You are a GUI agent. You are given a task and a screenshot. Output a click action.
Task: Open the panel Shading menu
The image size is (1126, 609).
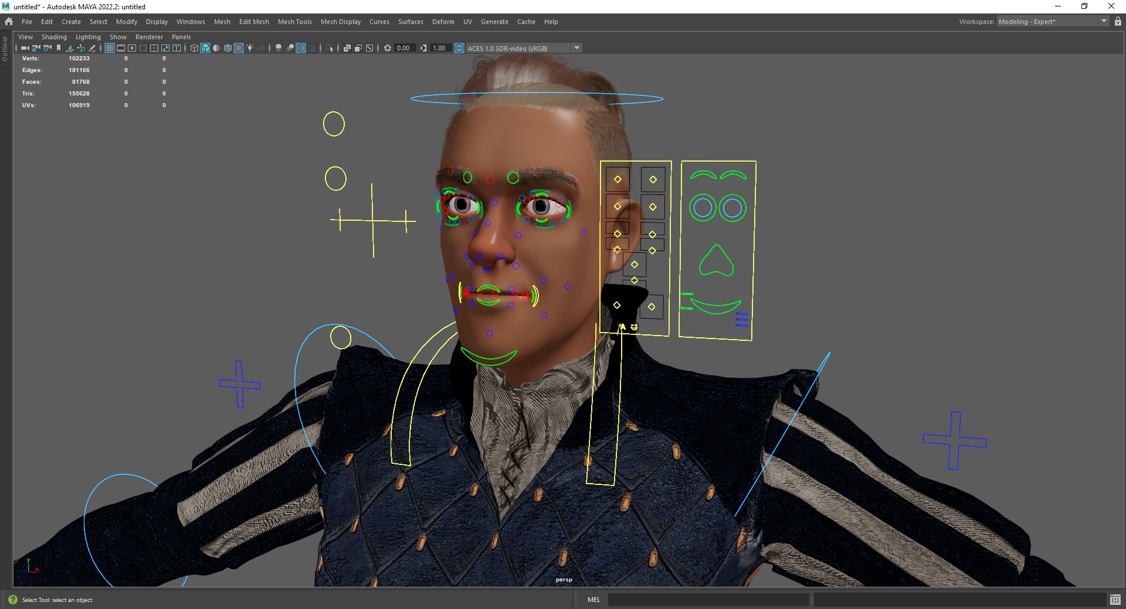click(x=54, y=37)
